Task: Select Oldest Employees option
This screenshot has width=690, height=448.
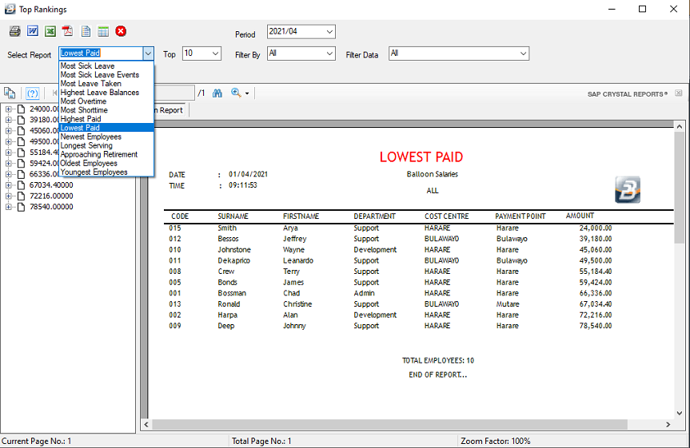Action: pyautogui.click(x=106, y=163)
